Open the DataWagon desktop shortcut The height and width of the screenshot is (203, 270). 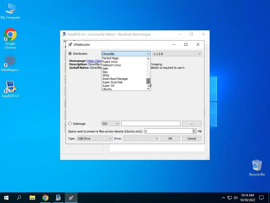[x=10, y=63]
